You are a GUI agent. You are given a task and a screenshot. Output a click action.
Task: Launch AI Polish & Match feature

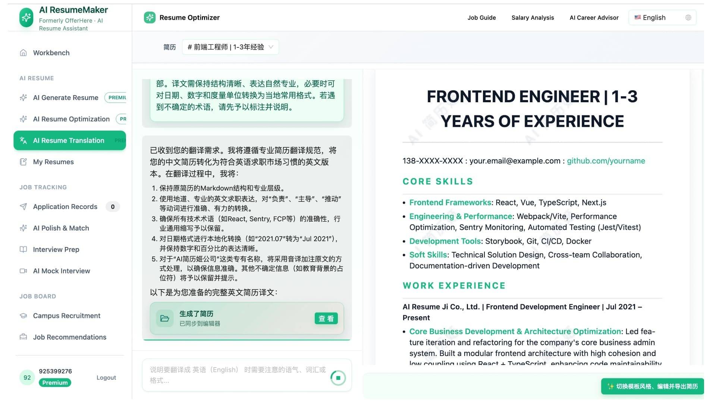61,228
